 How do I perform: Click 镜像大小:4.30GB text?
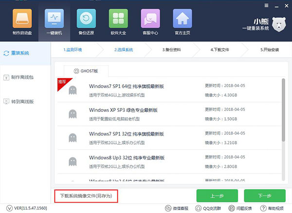point(221,95)
